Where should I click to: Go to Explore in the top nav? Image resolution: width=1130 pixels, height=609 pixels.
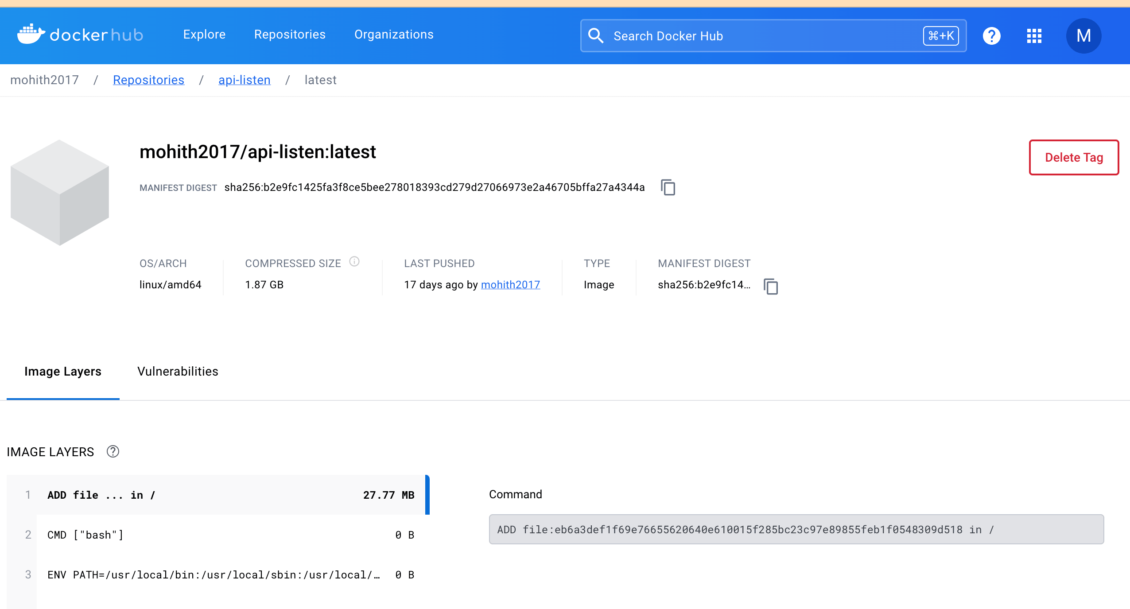point(204,35)
